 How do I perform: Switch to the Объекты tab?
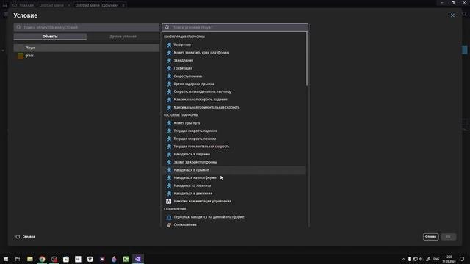(x=50, y=37)
